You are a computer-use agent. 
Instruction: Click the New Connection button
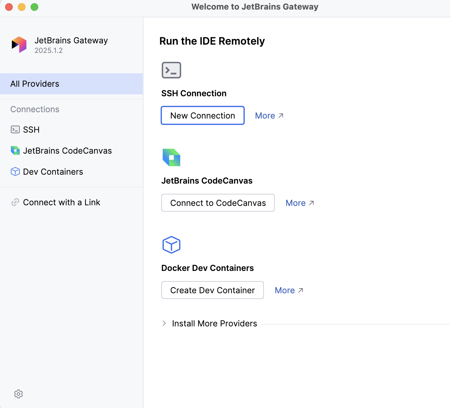(202, 115)
